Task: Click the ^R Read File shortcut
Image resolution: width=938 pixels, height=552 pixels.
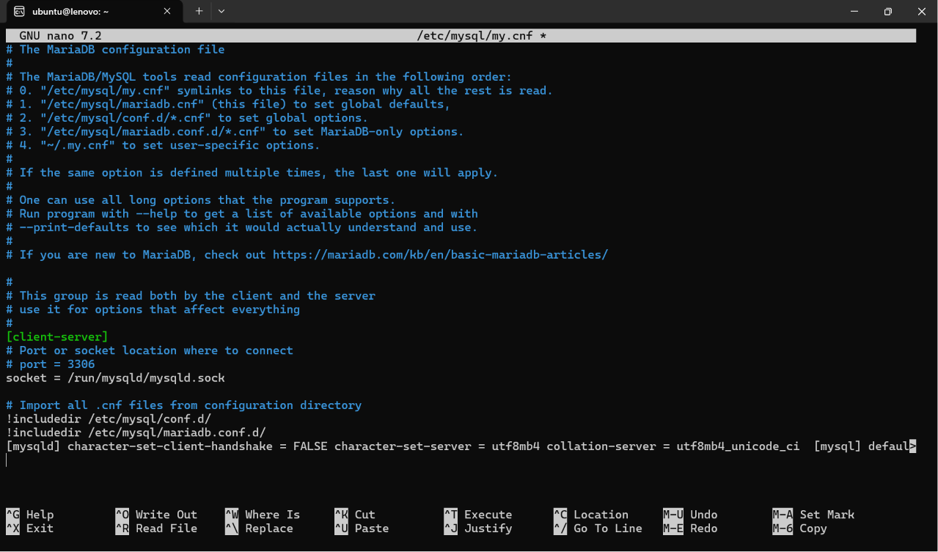Action: pos(156,528)
